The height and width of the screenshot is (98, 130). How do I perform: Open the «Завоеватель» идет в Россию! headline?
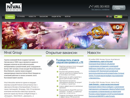tap(101, 62)
